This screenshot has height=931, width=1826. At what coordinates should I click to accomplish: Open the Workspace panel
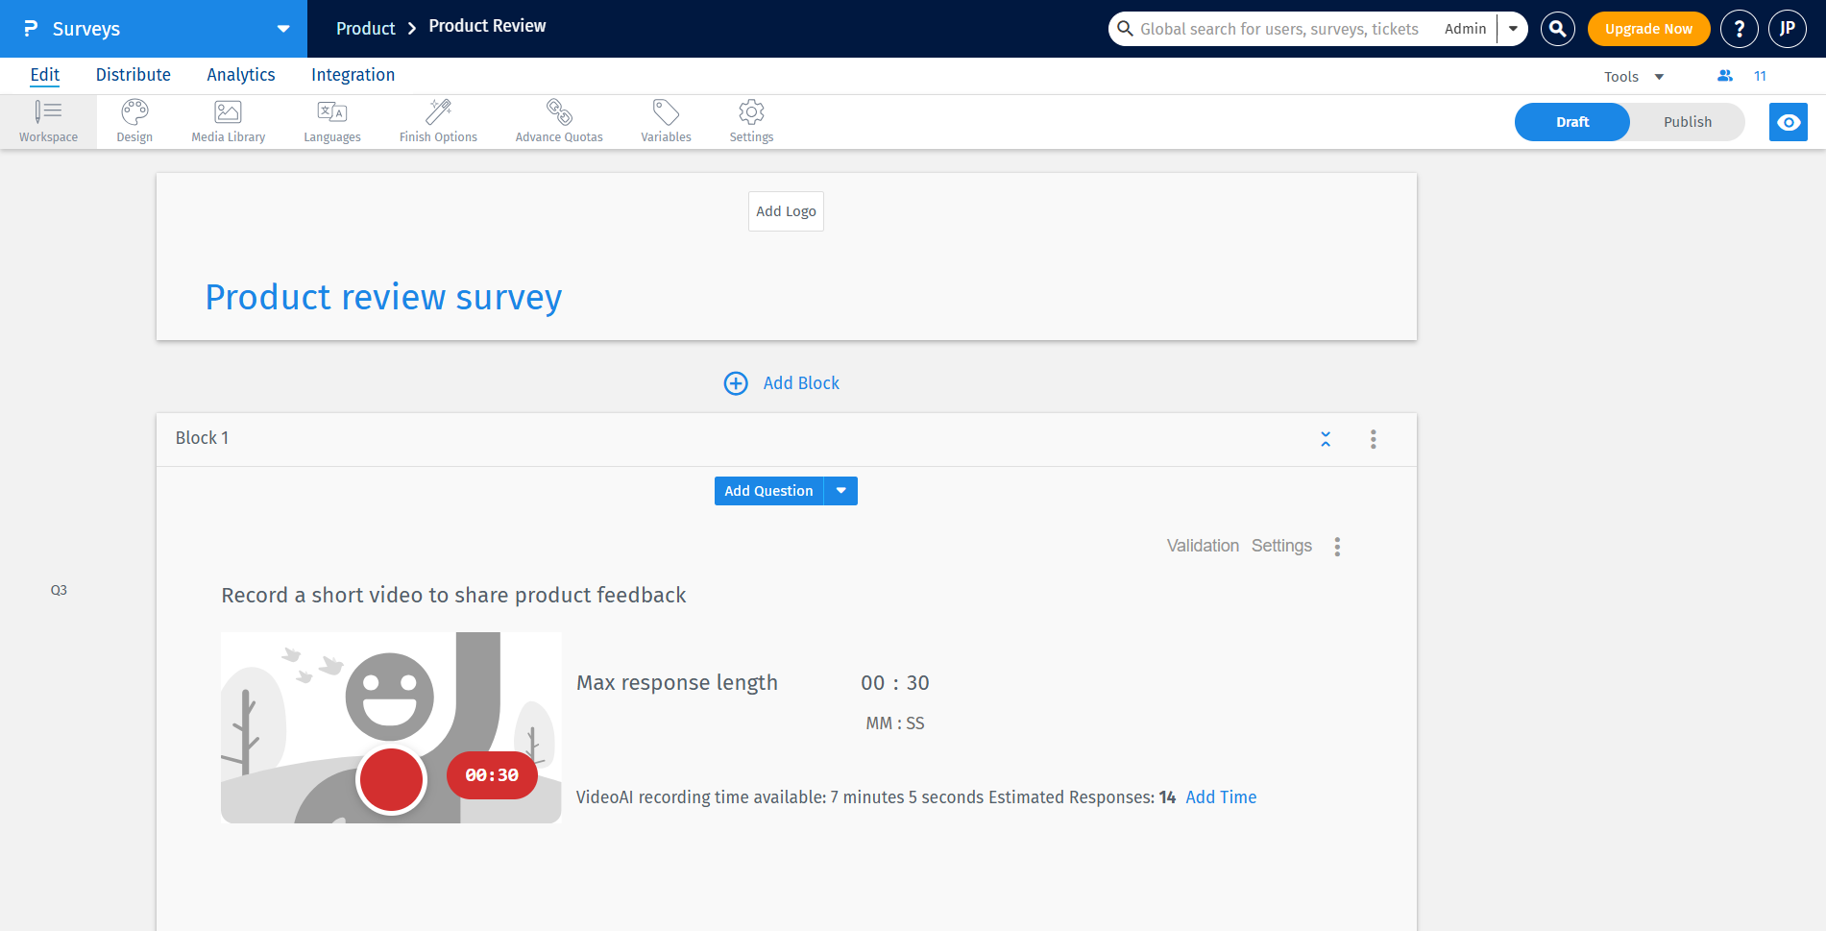tap(48, 120)
